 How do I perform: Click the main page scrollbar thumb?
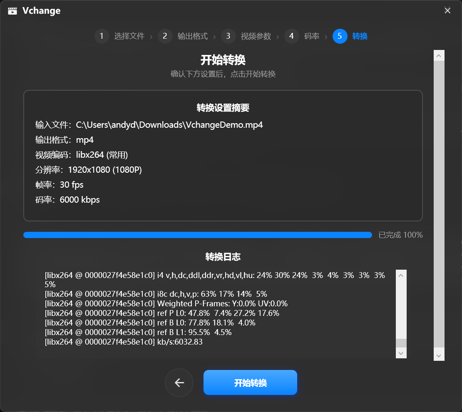[439, 204]
